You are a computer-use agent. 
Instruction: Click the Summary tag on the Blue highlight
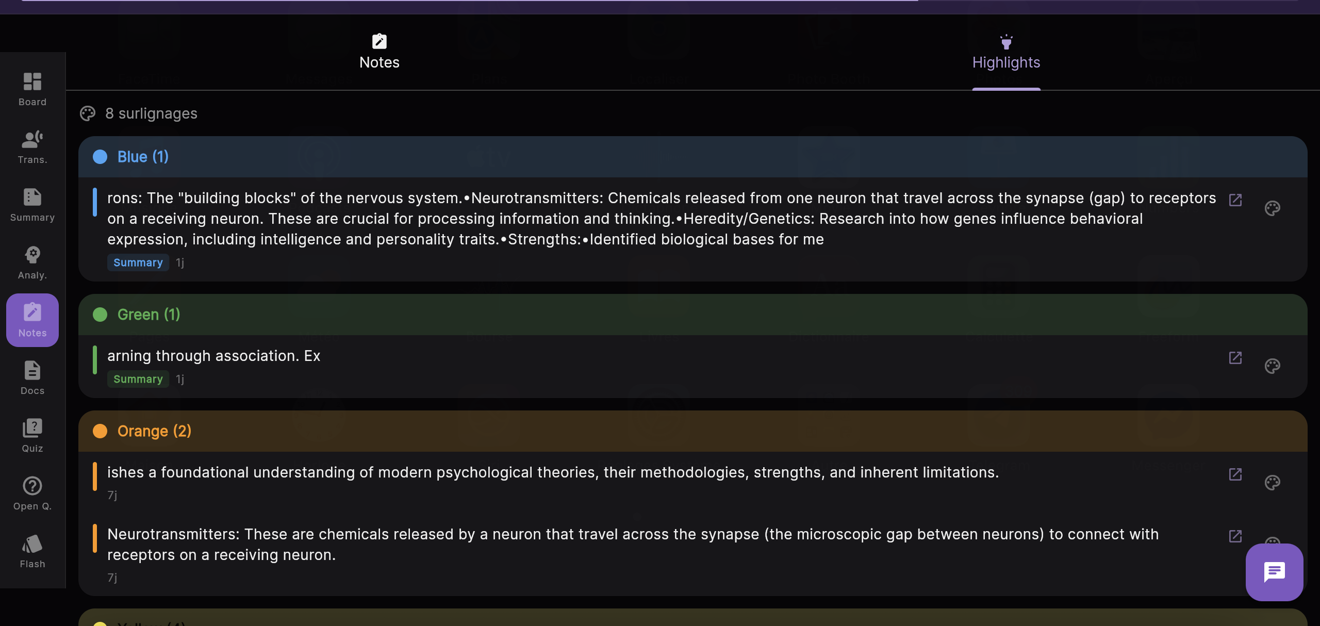tap(138, 262)
